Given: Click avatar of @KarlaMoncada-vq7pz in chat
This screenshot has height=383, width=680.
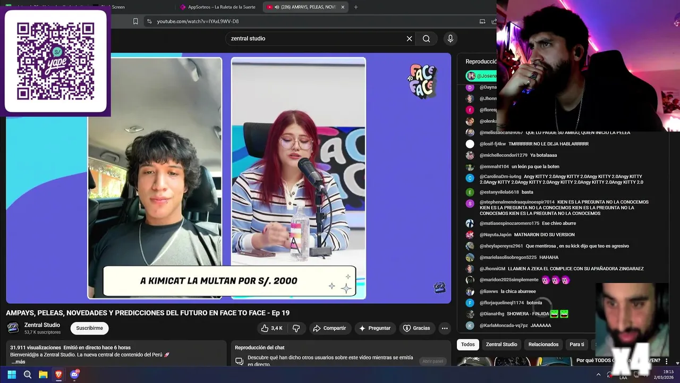Looking at the screenshot, I should (x=470, y=326).
